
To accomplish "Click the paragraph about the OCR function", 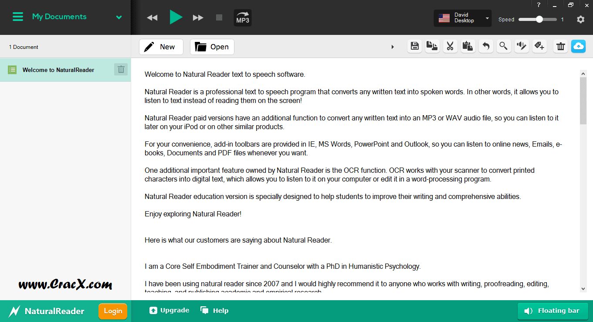I will pos(340,175).
